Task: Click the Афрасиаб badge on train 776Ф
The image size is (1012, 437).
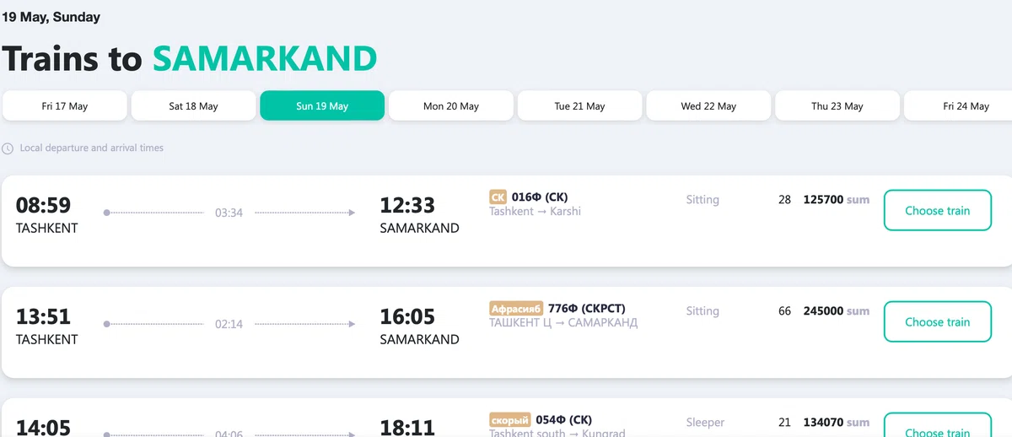Action: pos(516,309)
